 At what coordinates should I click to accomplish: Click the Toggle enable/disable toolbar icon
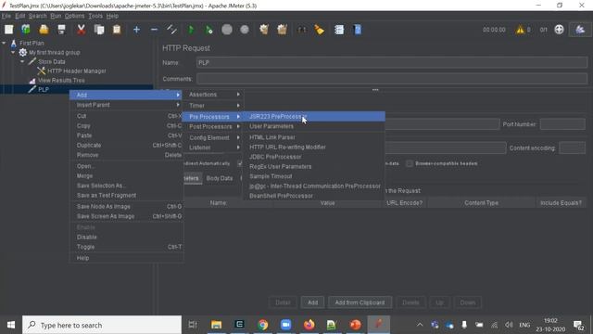point(171,30)
